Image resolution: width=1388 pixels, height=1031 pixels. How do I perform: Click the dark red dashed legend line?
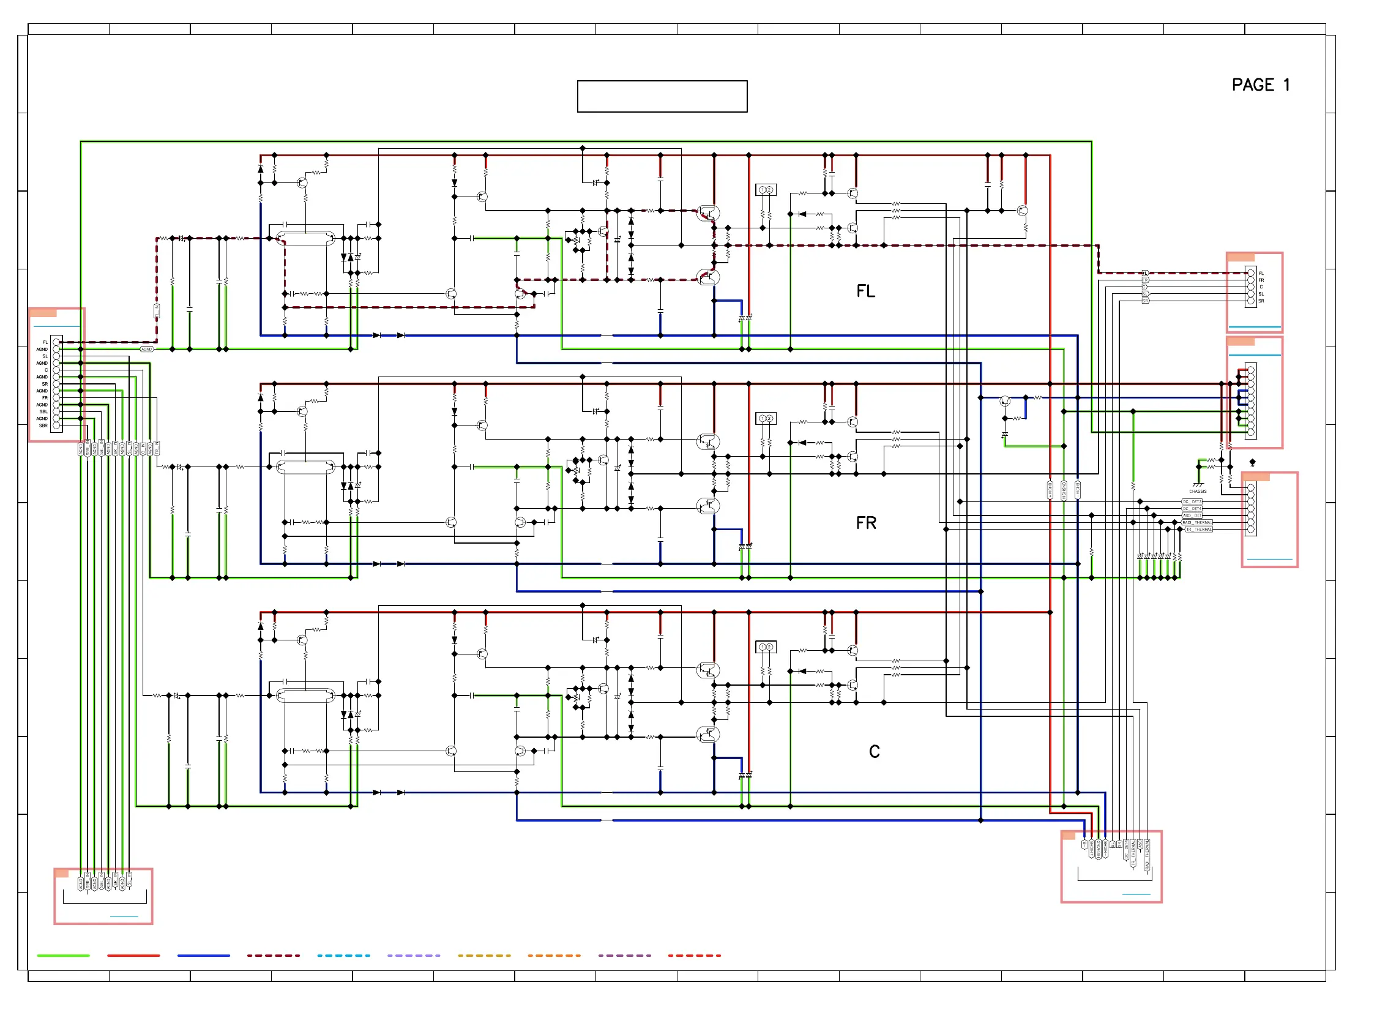click(273, 956)
